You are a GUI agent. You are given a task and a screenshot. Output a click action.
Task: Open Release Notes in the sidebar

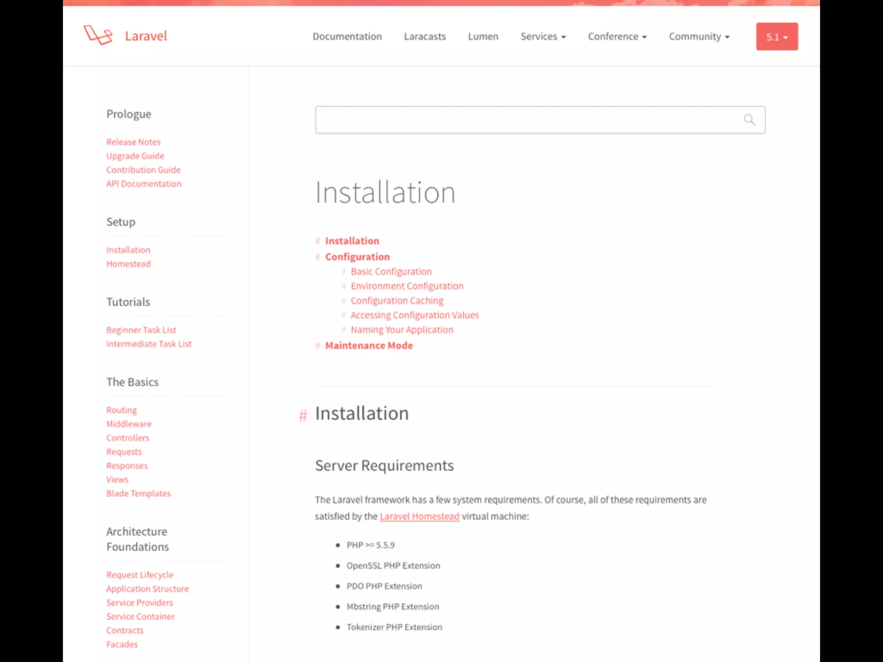point(133,142)
